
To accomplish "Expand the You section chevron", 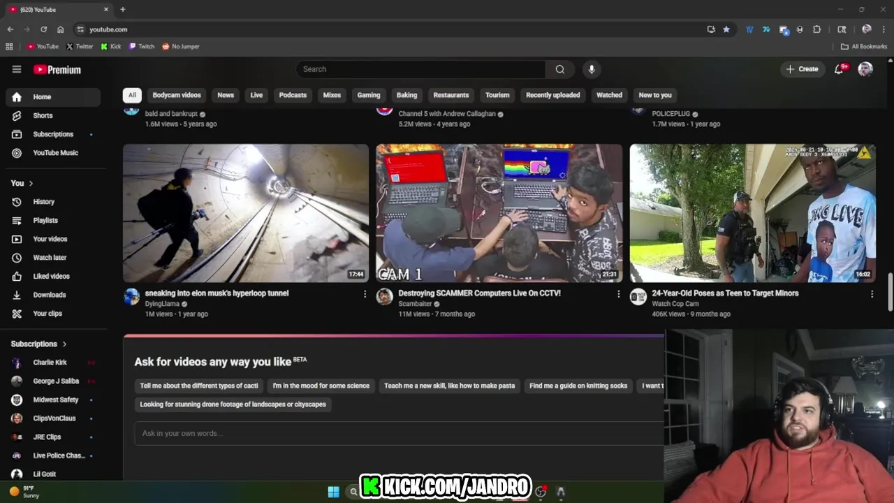I will pyautogui.click(x=31, y=183).
